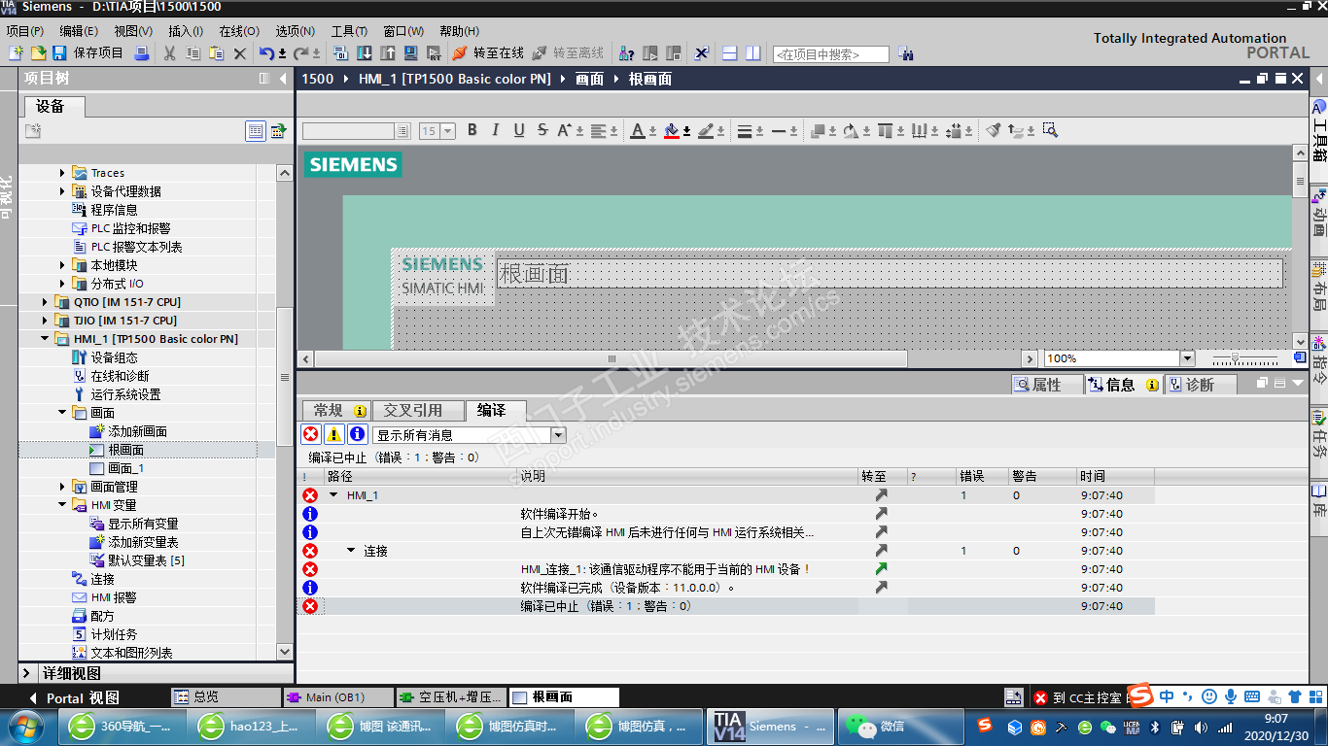Open the font size dropdown showing 15

(x=448, y=131)
